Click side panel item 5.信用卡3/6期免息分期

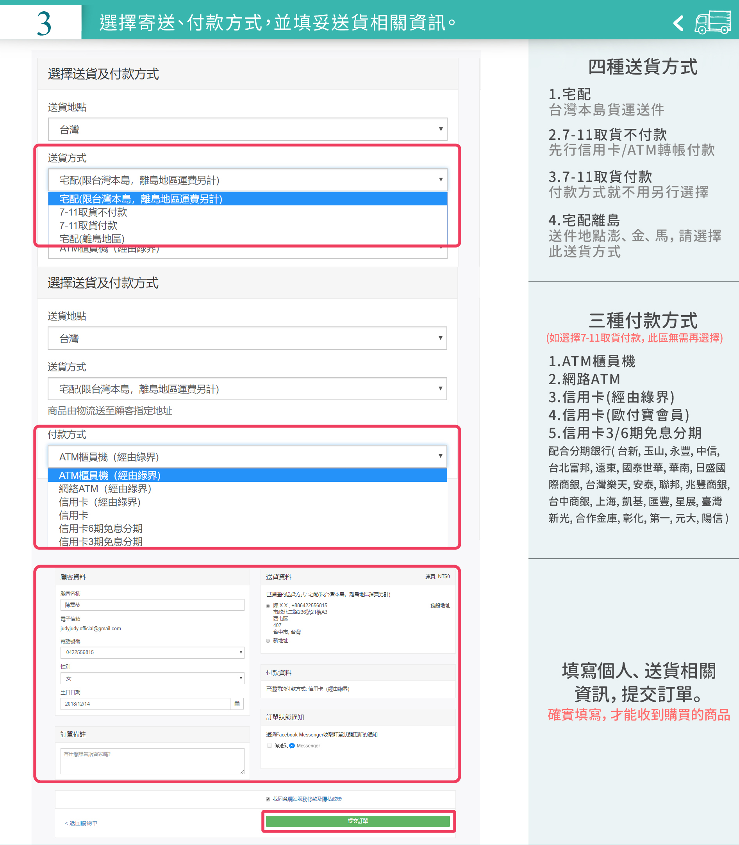[625, 433]
